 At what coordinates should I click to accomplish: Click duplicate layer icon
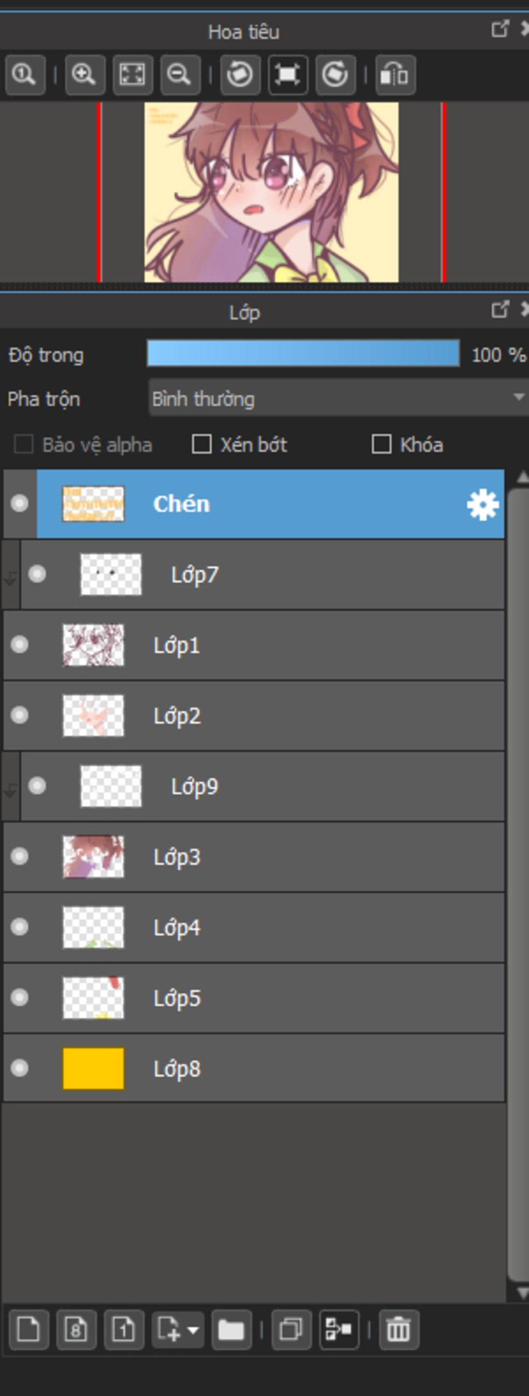tap(291, 1329)
